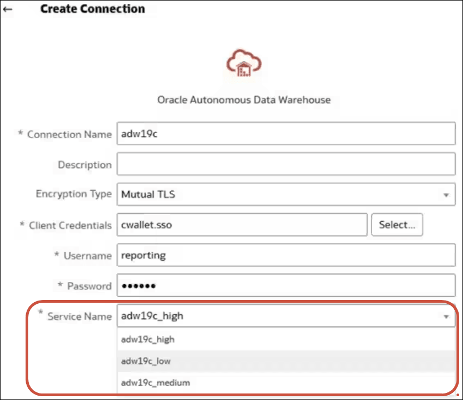Image resolution: width=463 pixels, height=400 pixels.
Task: Focus the Password field
Action: pos(286,286)
